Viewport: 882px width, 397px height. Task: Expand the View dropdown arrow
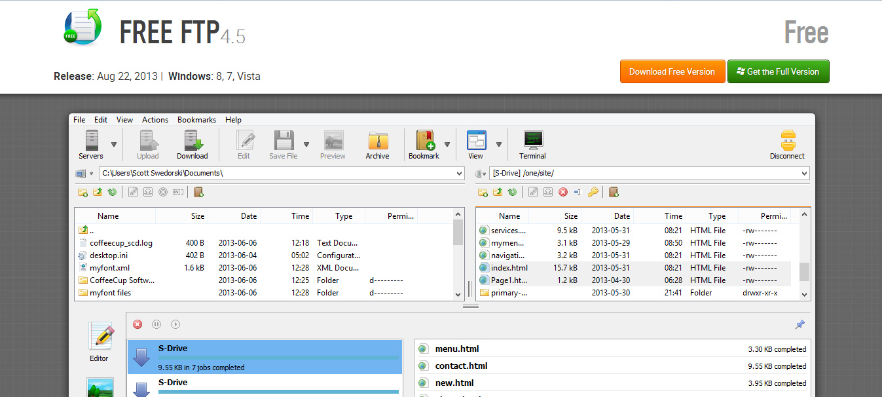(x=499, y=145)
